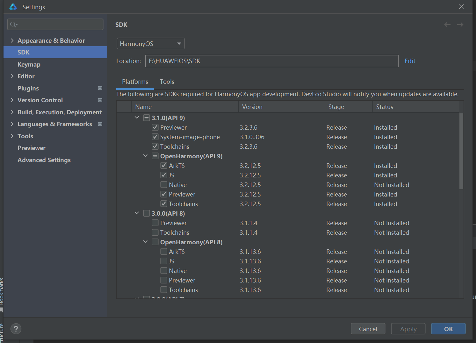Expand the Tools settings section
This screenshot has width=476, height=343.
pyautogui.click(x=12, y=136)
